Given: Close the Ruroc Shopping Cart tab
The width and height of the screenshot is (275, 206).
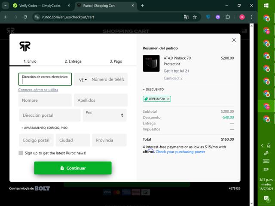Looking at the screenshot, I should (133, 6).
